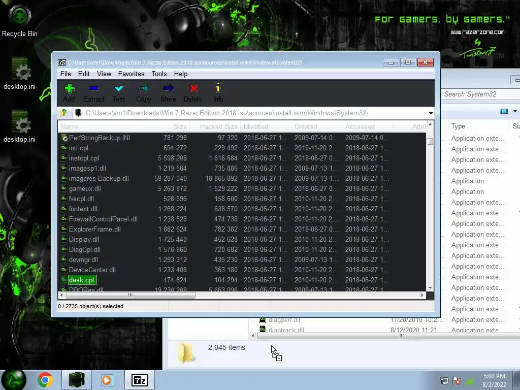The height and width of the screenshot is (390, 520).
Task: Select fontext.dll file
Action: point(83,209)
